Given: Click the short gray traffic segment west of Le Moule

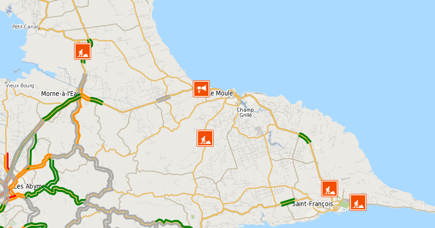Looking at the screenshot, I should point(163,99).
